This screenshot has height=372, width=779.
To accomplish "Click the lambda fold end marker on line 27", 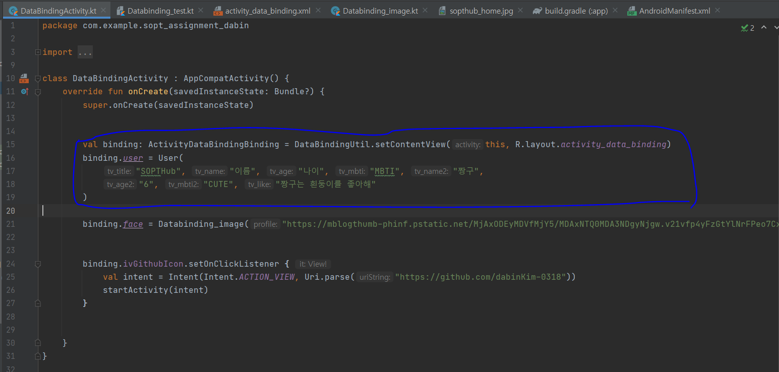I will pyautogui.click(x=38, y=303).
